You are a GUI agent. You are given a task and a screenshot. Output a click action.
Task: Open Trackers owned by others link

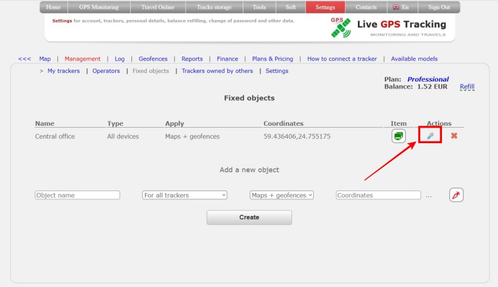click(217, 71)
